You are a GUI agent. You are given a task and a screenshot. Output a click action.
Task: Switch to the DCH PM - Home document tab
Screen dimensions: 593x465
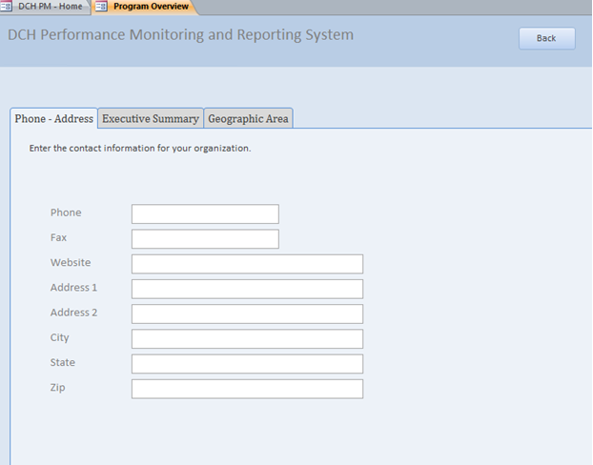pyautogui.click(x=50, y=7)
